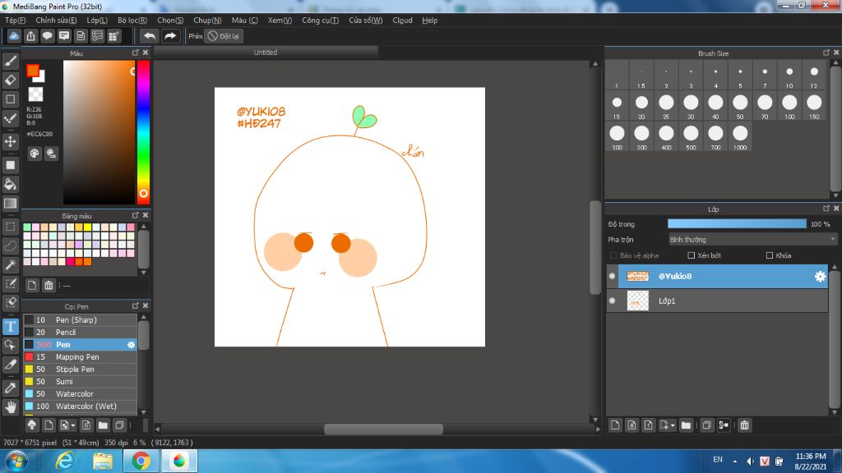
Task: Expand the add-brush dropdown in brush panel
Action: coord(74,425)
